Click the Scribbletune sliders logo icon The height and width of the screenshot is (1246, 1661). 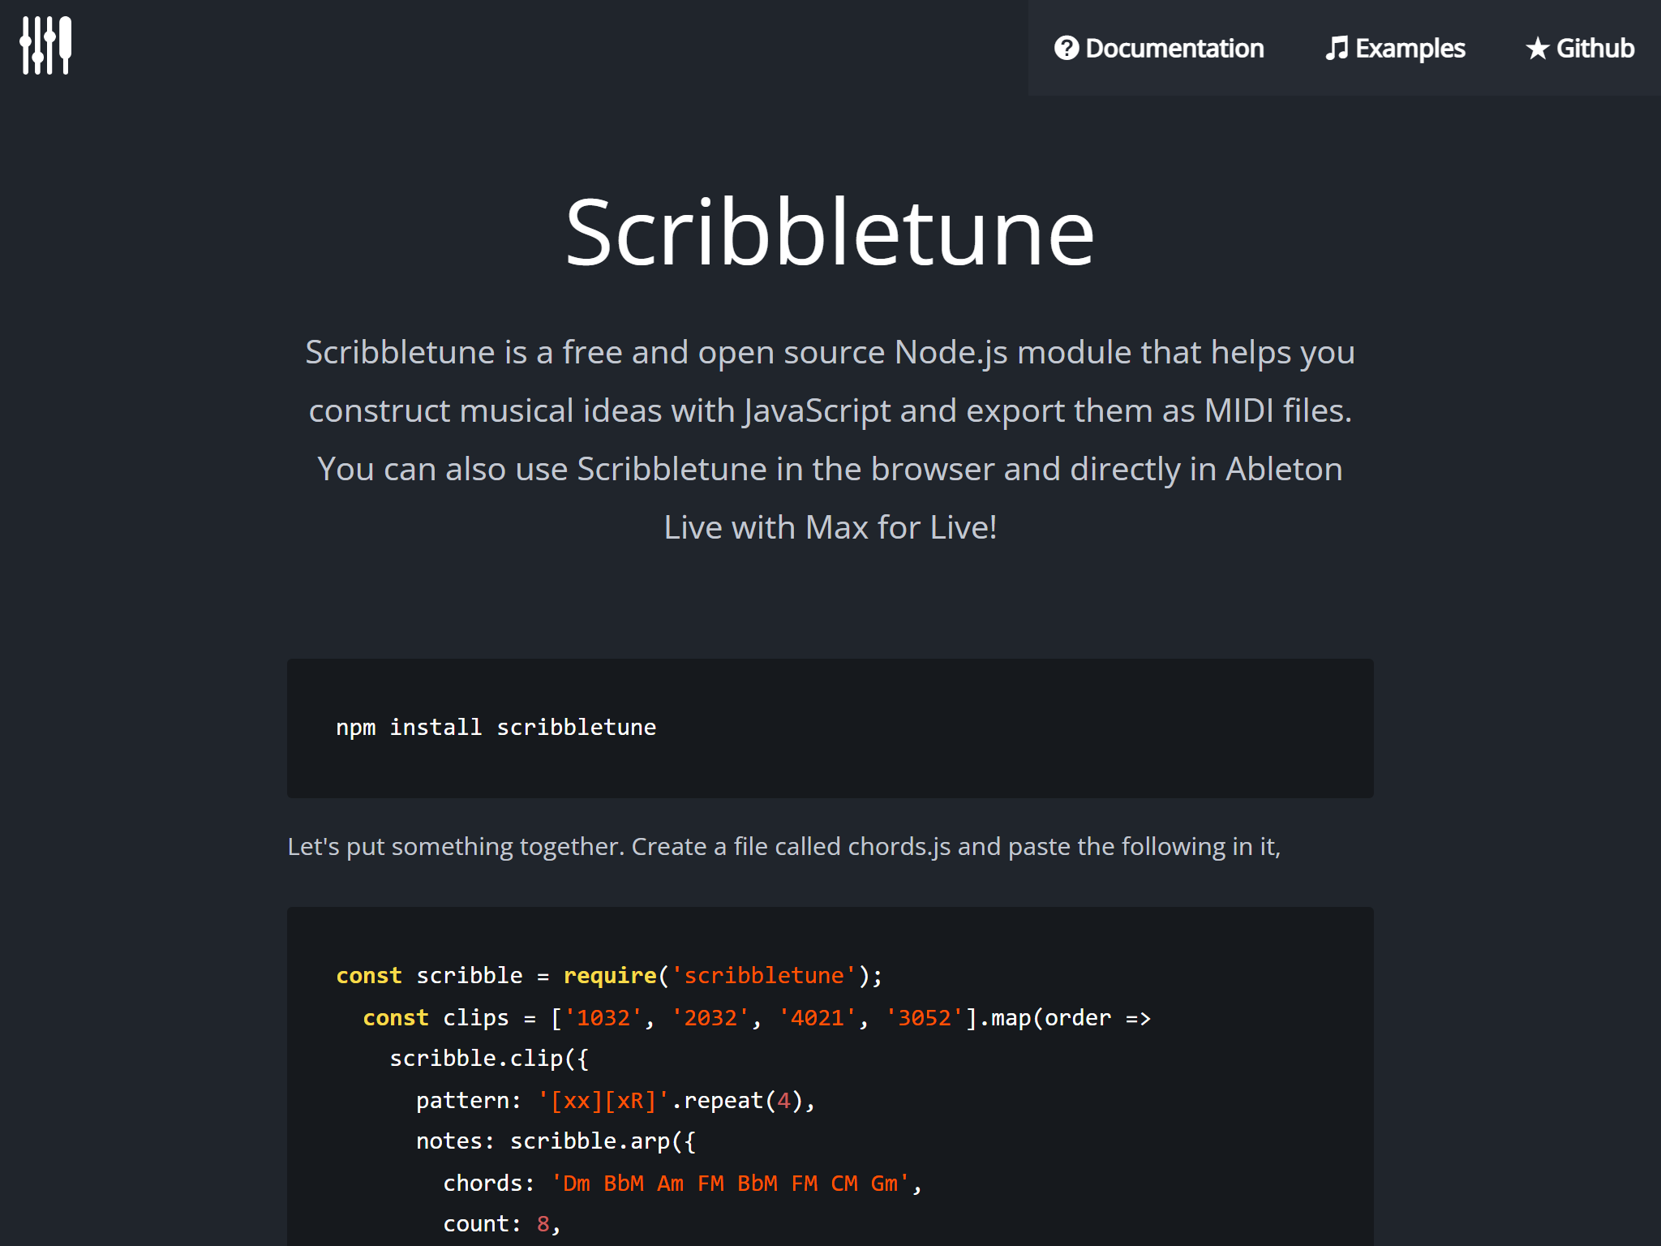45,45
